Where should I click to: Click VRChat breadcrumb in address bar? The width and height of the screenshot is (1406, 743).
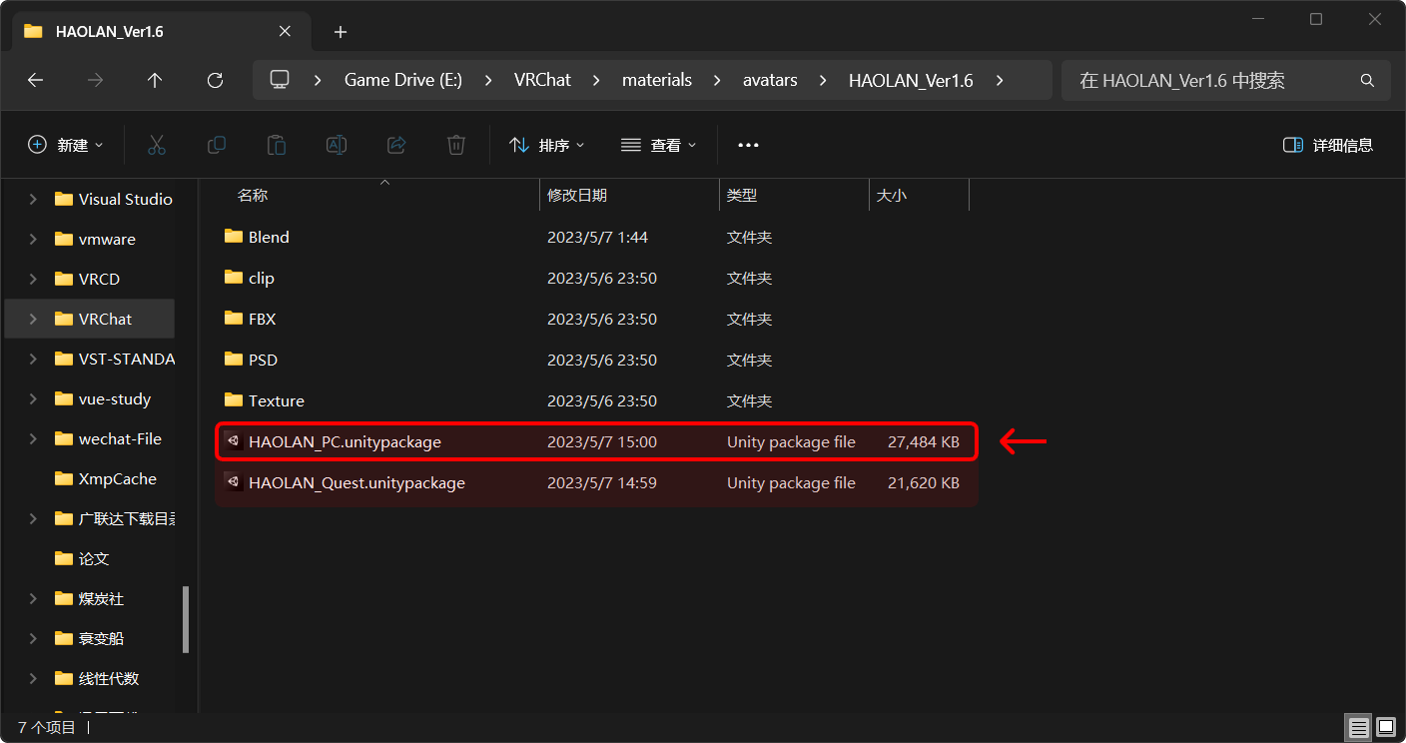point(542,80)
